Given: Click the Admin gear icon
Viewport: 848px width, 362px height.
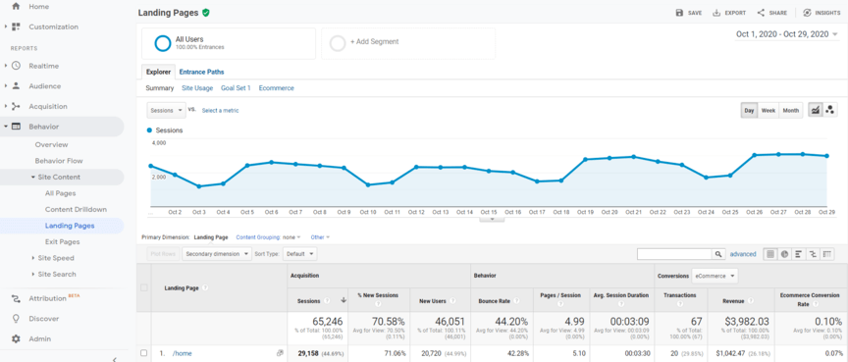Looking at the screenshot, I should 16,338.
